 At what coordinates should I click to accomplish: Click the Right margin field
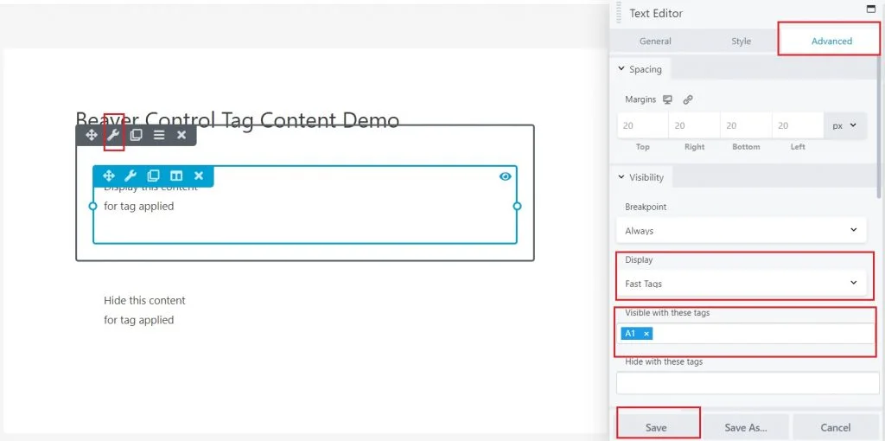tap(694, 125)
